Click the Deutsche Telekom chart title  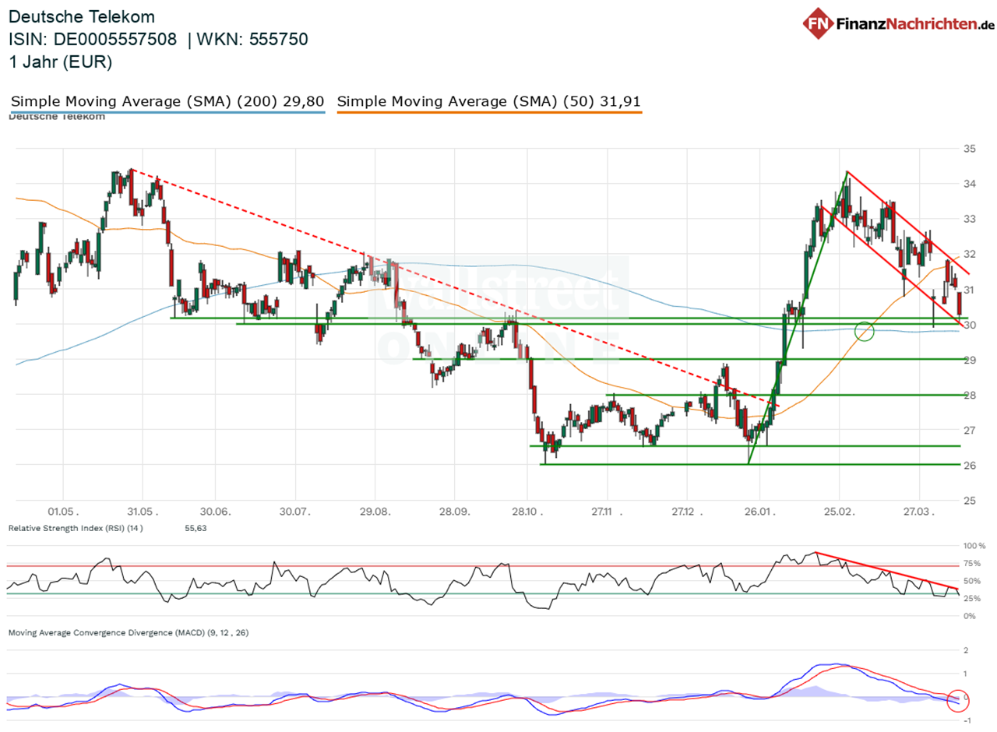(82, 16)
